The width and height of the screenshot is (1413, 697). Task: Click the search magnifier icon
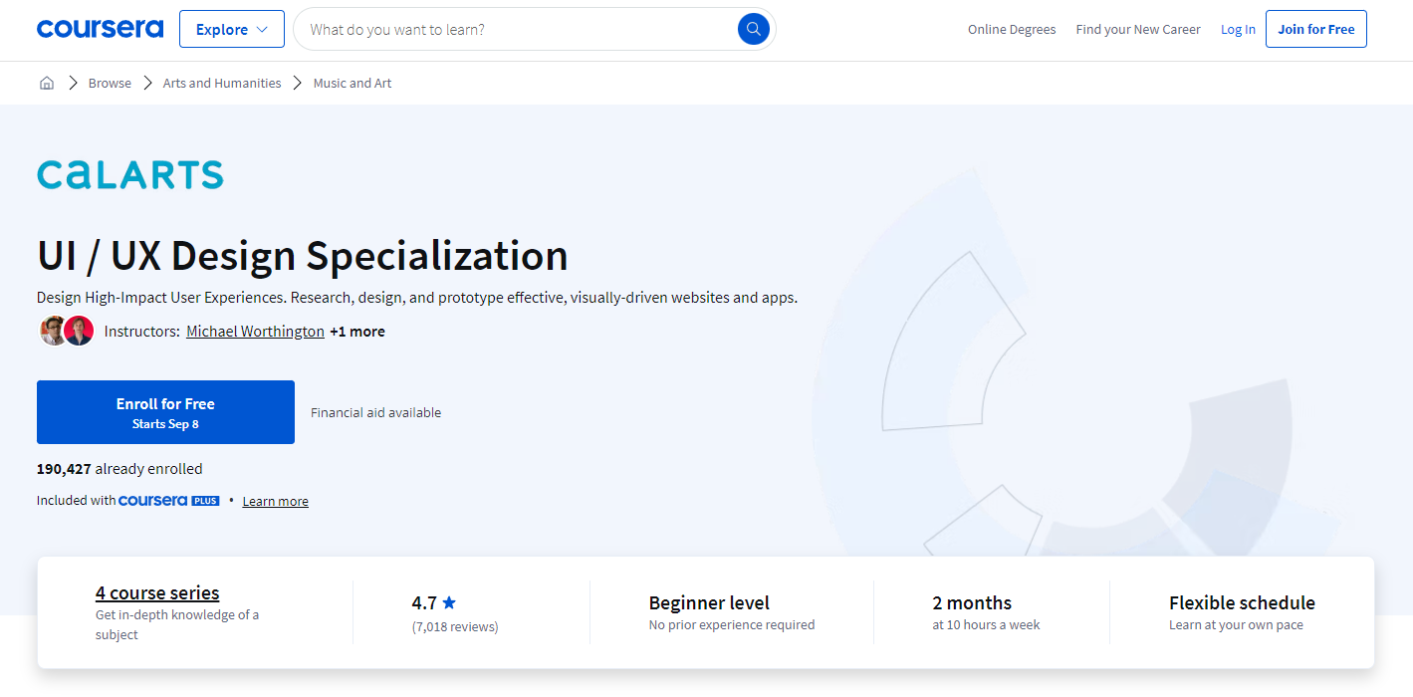coord(753,28)
